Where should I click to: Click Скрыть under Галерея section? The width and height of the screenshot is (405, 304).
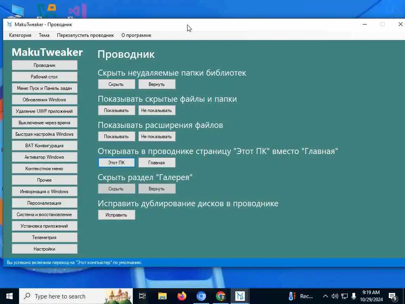point(116,189)
